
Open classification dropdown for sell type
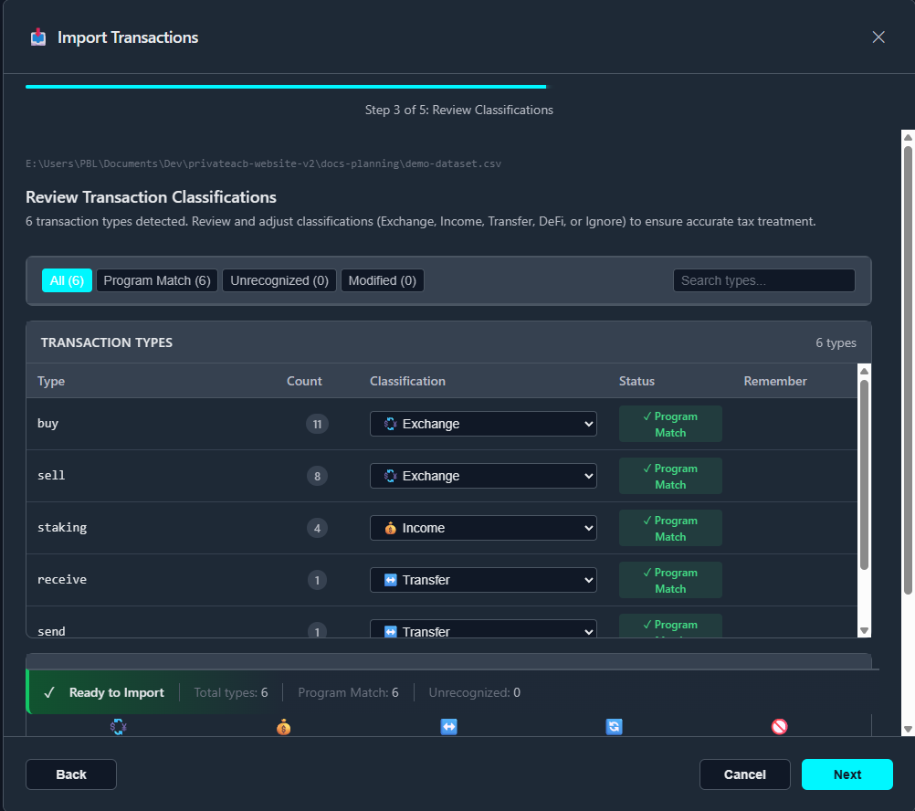click(x=483, y=476)
